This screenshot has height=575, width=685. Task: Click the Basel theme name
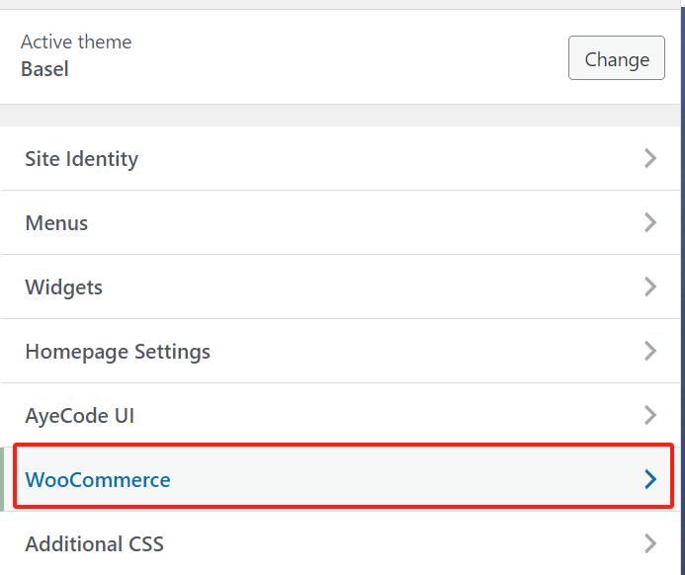[44, 70]
